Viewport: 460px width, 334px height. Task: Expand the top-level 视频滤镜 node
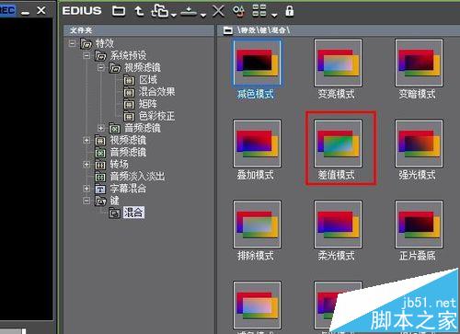[86, 140]
